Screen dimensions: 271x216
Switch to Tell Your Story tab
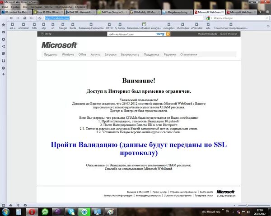click(113, 12)
